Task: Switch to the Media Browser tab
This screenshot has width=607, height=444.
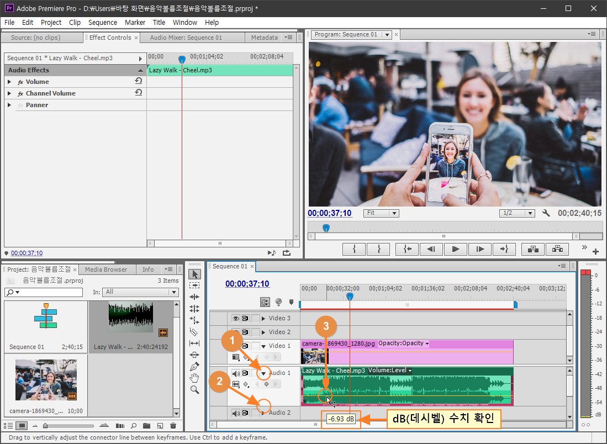Action: 105,269
